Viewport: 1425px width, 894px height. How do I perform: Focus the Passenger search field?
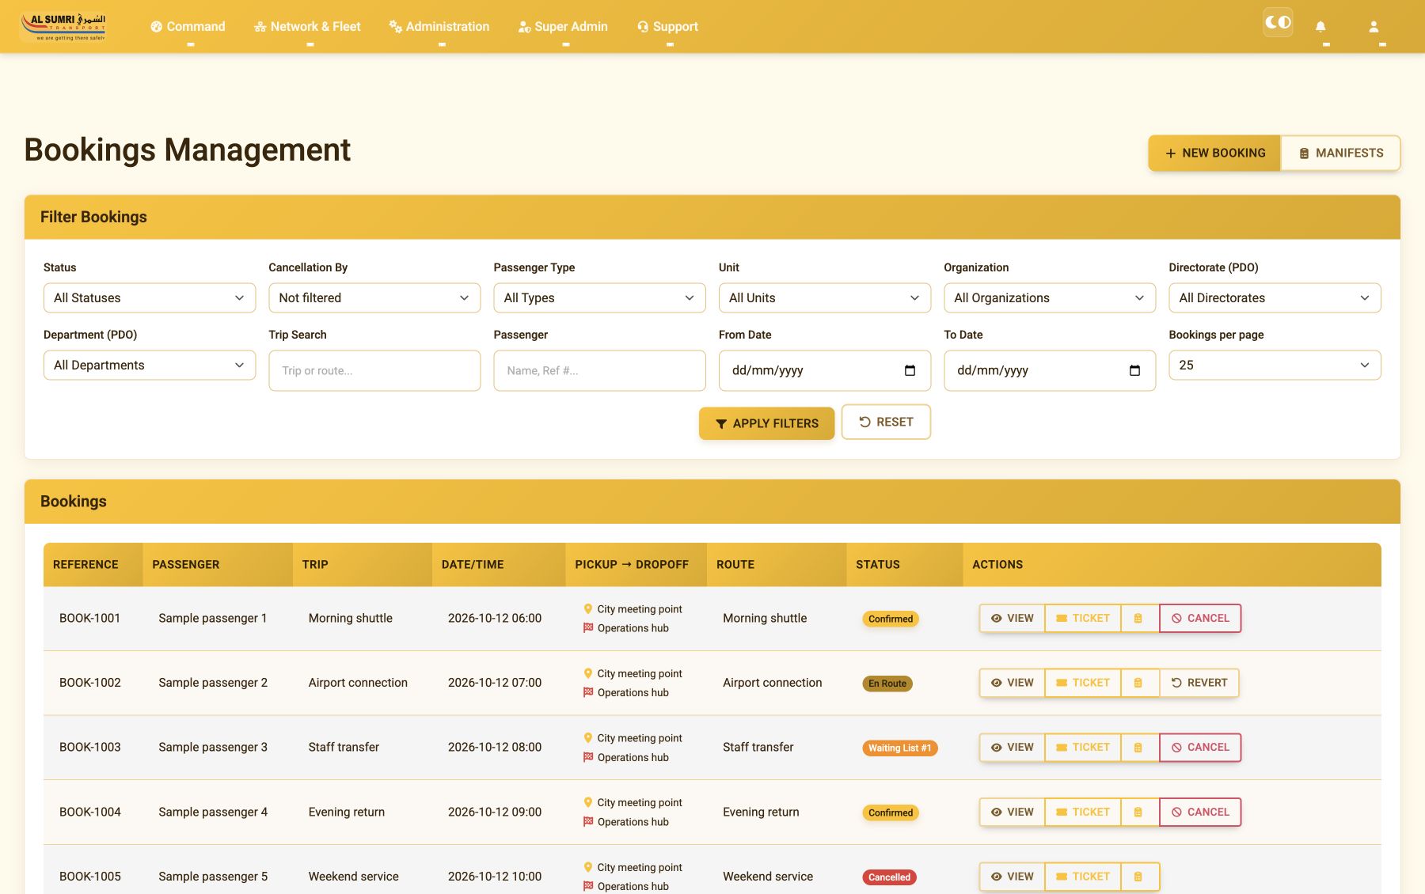(599, 370)
